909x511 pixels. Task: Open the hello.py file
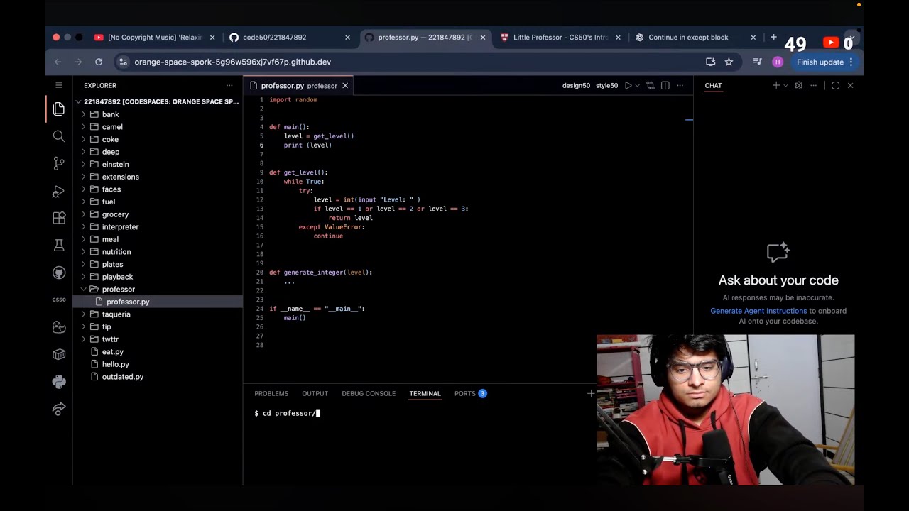pyautogui.click(x=115, y=364)
